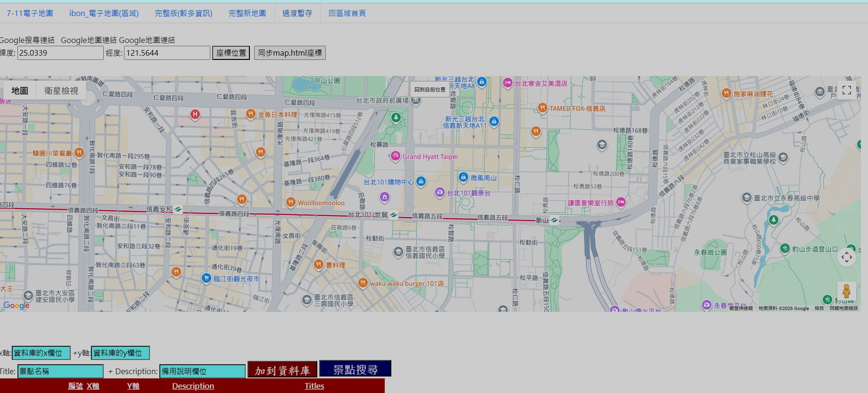868x393 pixels.
Task: Open the 7-11電子地圖 tab
Action: click(x=30, y=13)
